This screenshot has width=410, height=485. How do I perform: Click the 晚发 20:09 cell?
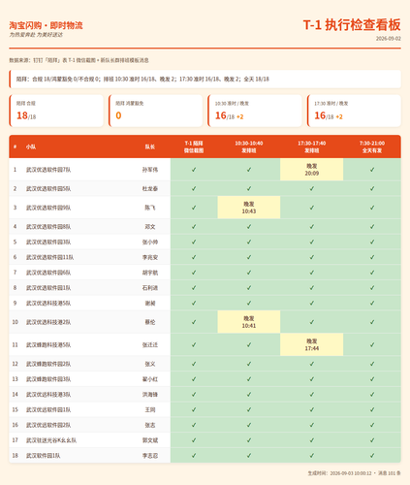[312, 170]
